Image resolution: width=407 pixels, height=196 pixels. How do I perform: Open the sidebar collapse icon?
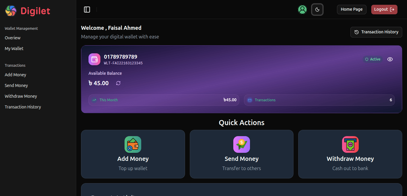click(87, 9)
